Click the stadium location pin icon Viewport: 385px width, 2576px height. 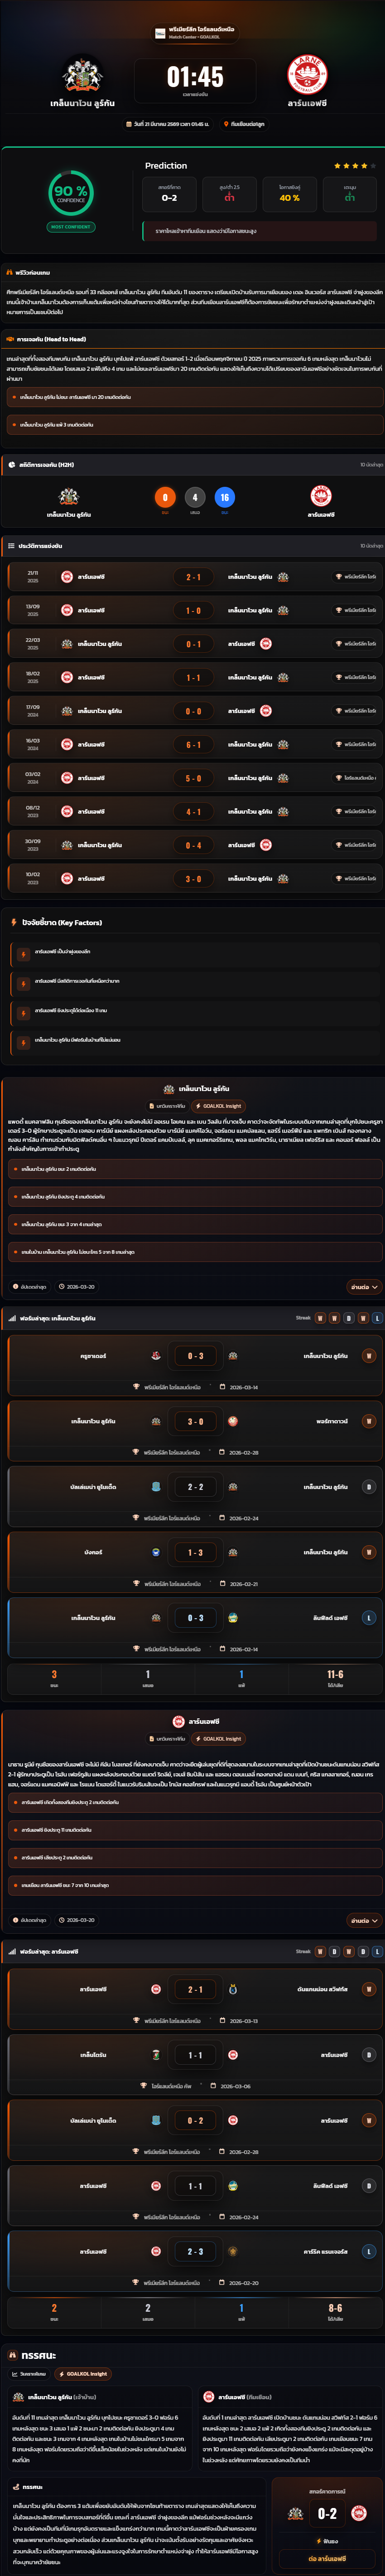226,124
